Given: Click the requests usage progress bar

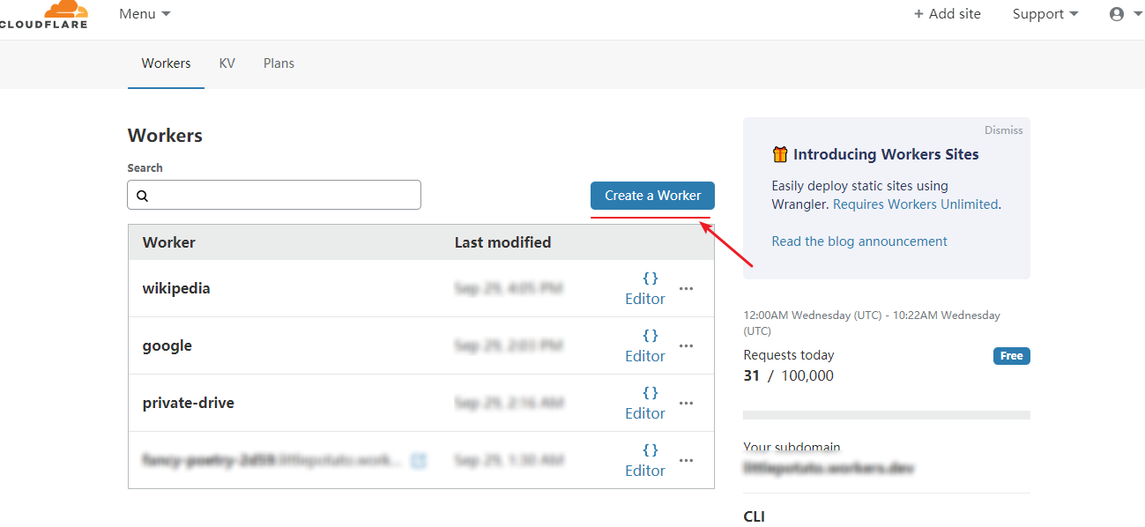Looking at the screenshot, I should point(887,415).
